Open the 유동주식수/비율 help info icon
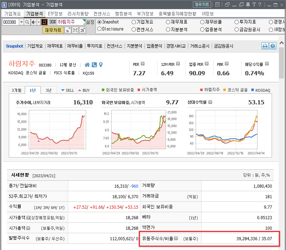The width and height of the screenshot is (286, 250). tap(176, 238)
